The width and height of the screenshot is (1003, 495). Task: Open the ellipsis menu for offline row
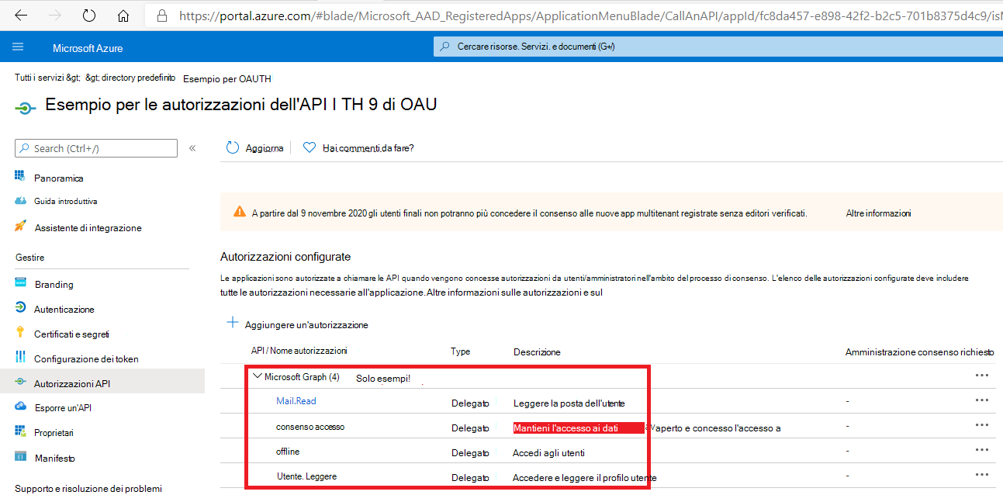[981, 450]
